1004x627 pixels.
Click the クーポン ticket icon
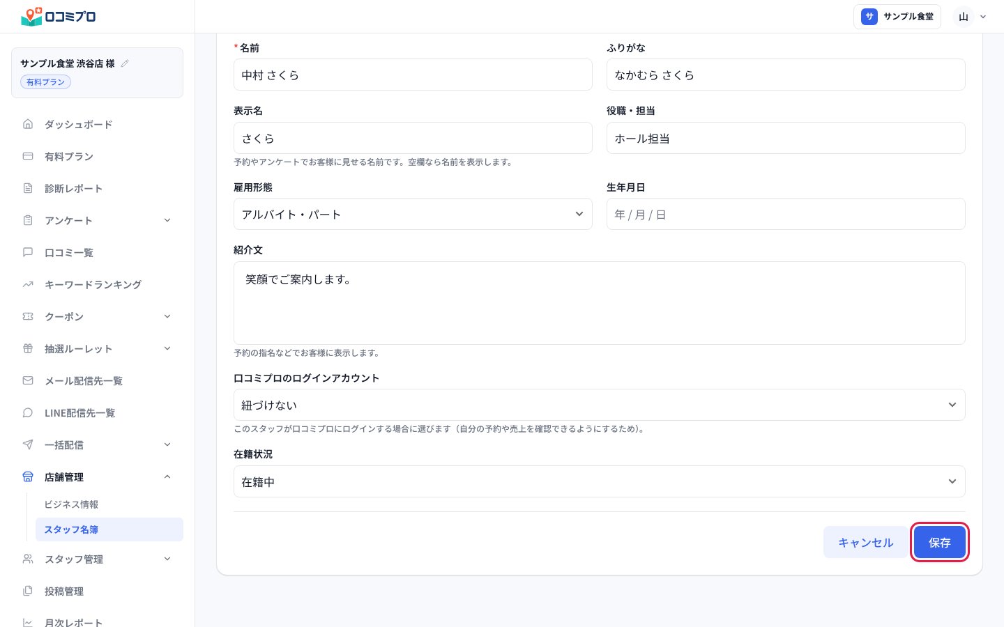pos(28,316)
